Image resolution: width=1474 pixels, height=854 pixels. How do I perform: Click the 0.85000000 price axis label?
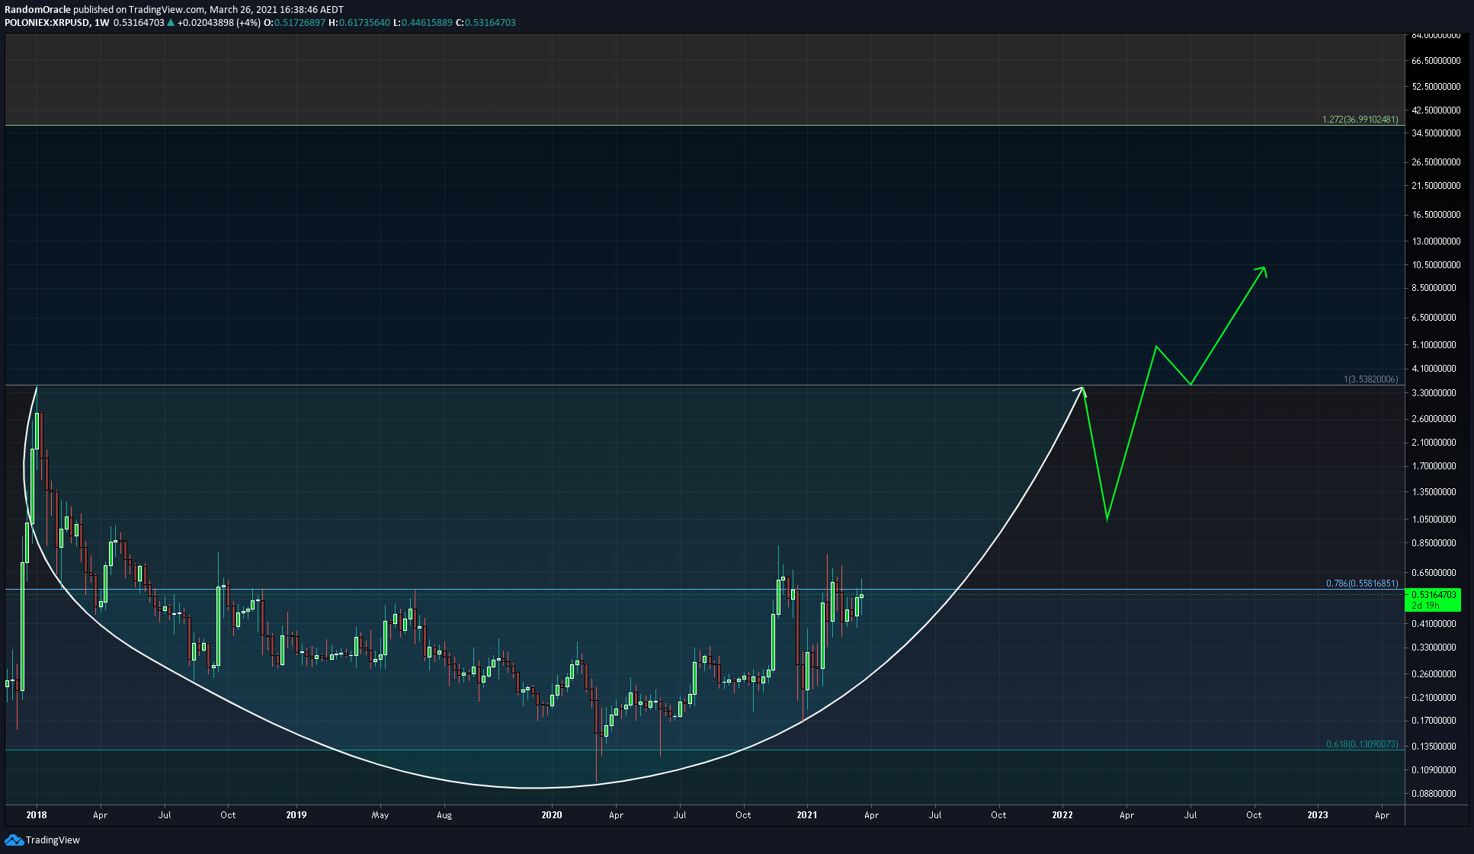[x=1436, y=543]
